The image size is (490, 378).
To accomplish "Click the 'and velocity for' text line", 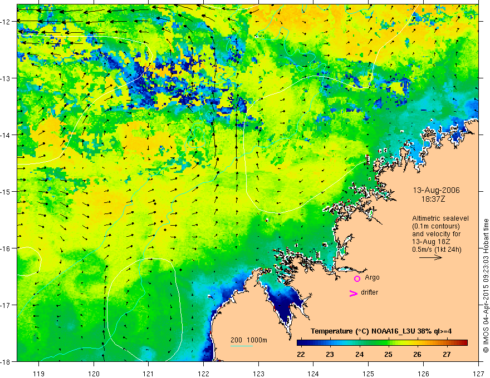I will coord(436,234).
